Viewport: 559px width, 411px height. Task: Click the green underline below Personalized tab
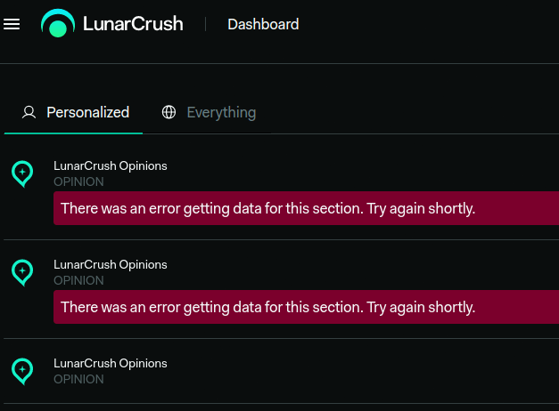coord(73,133)
